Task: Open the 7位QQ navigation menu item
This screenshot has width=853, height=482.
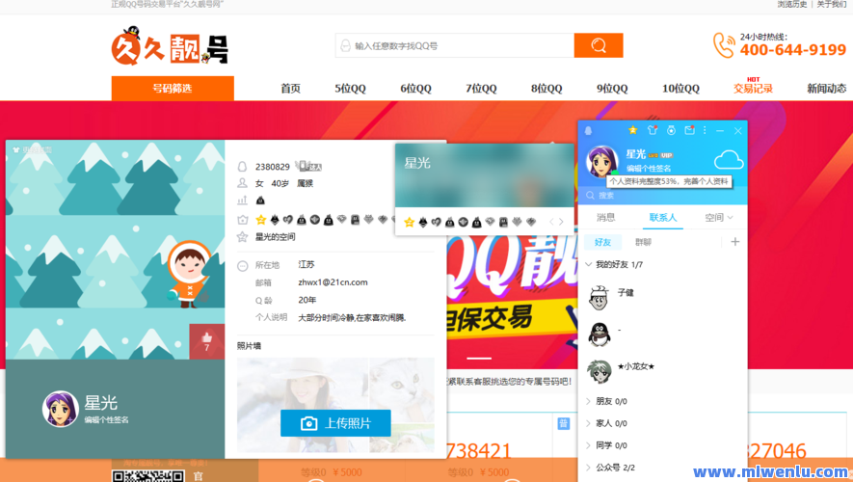Action: click(x=481, y=89)
